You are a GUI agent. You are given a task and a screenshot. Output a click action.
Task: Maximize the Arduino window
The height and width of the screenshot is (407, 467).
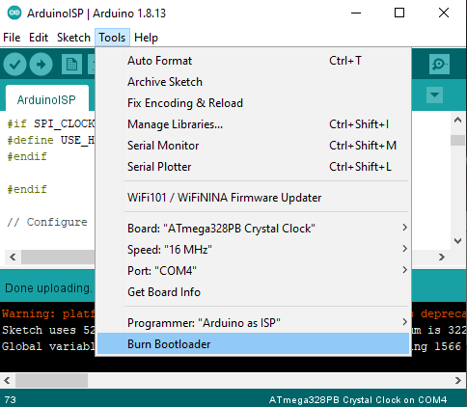point(399,14)
